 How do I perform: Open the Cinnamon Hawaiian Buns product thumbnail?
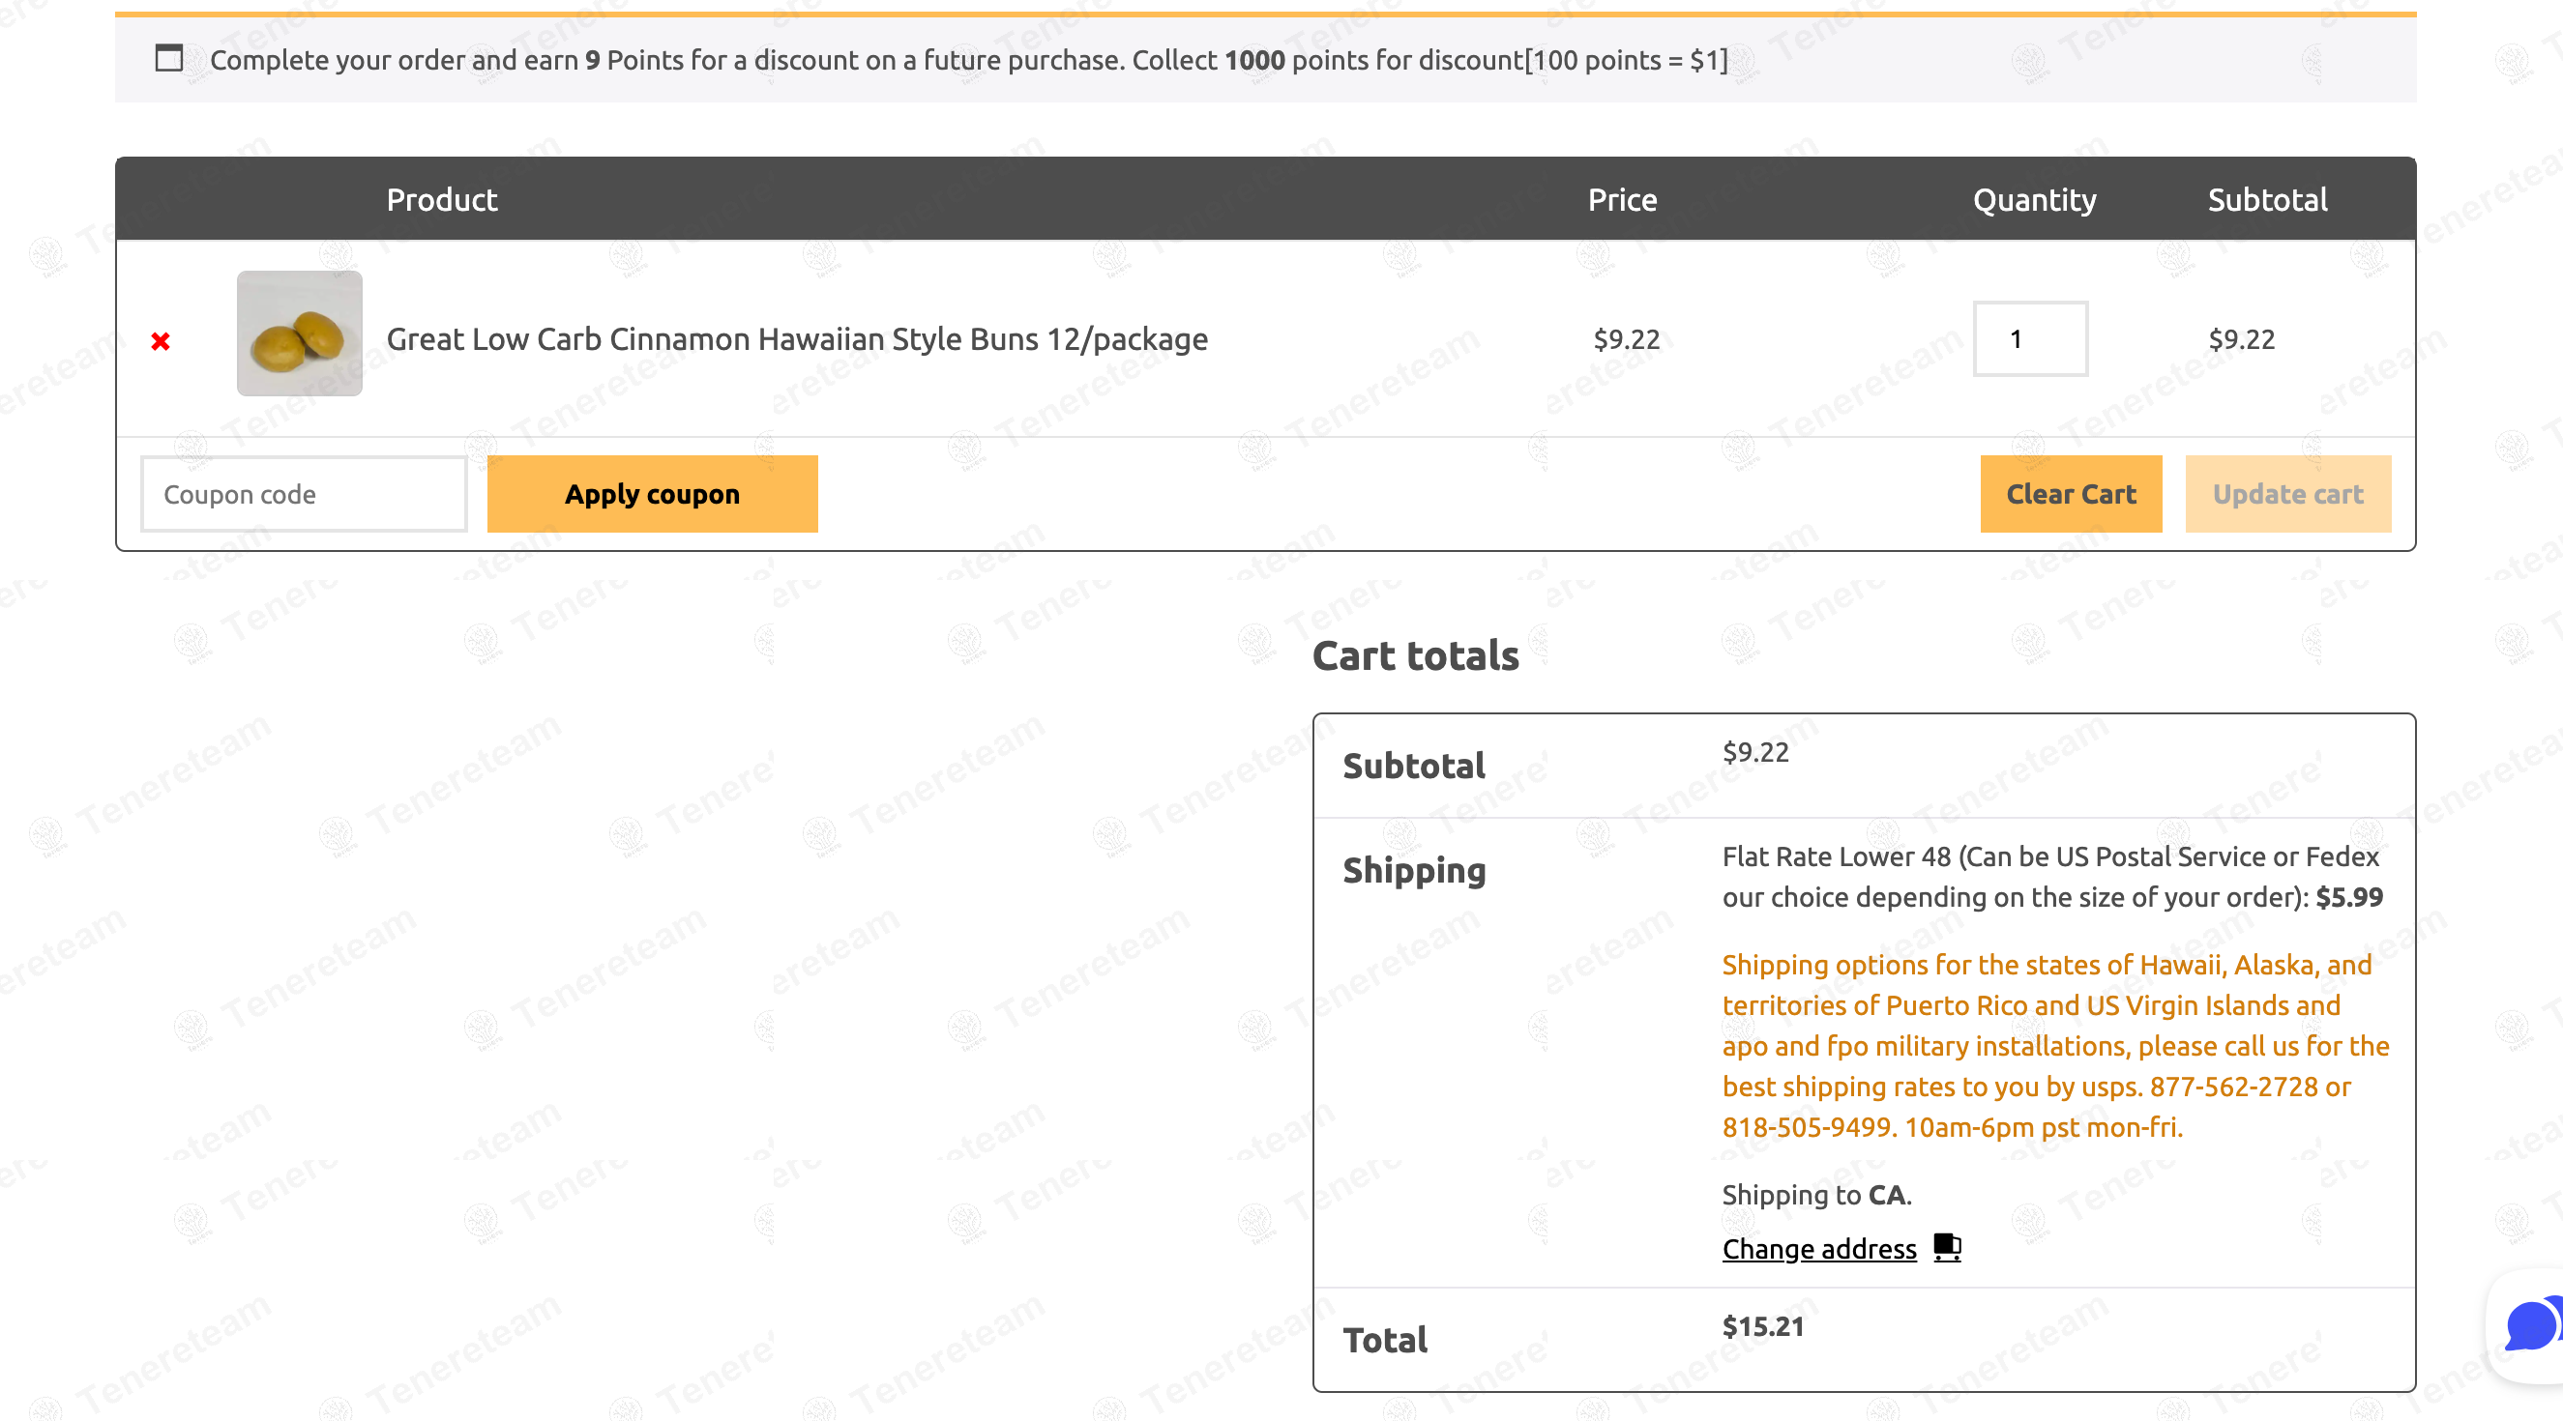pyautogui.click(x=300, y=333)
